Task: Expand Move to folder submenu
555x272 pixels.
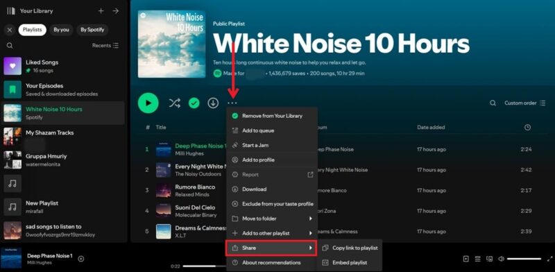Action: [272, 219]
